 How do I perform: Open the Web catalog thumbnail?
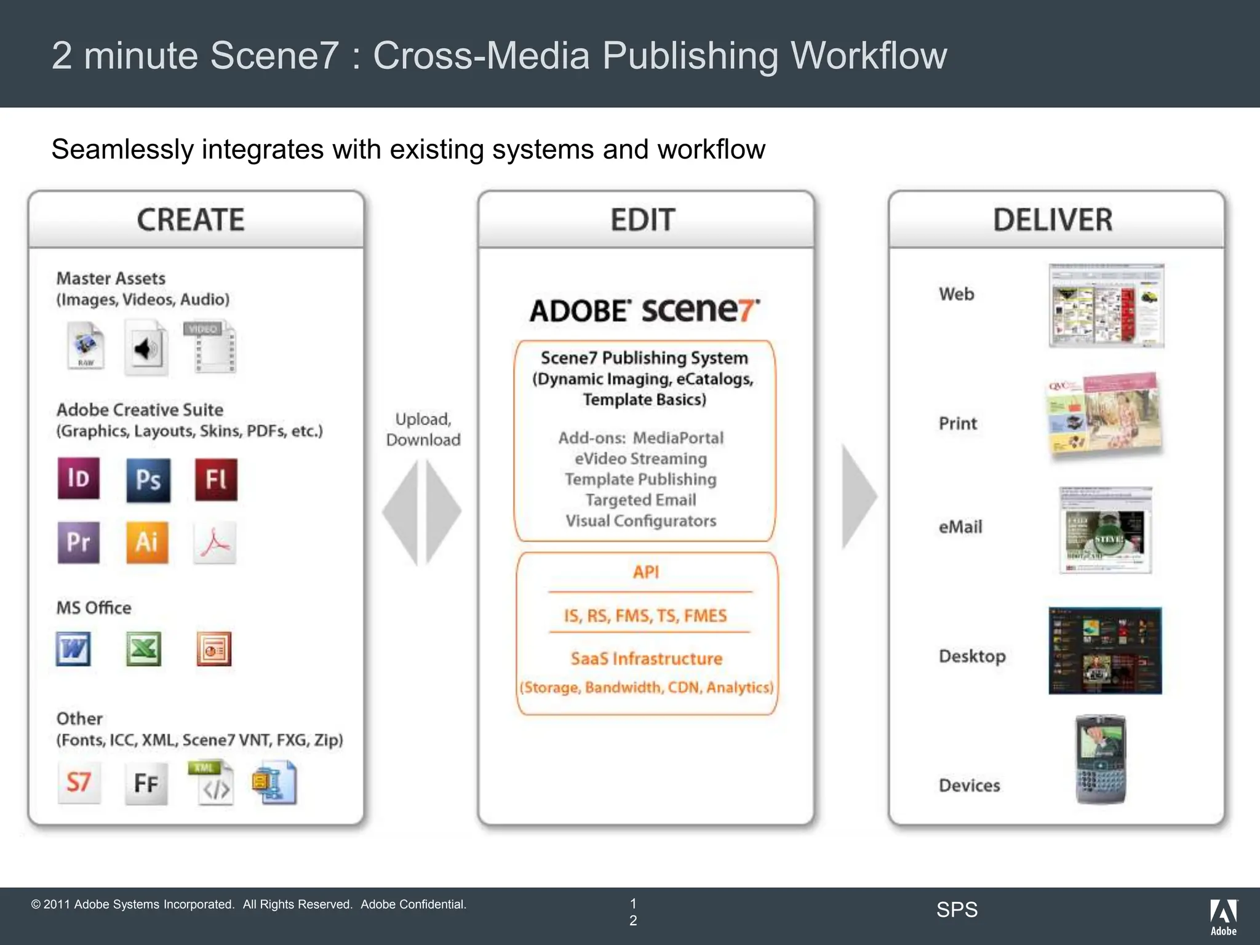coord(1106,306)
